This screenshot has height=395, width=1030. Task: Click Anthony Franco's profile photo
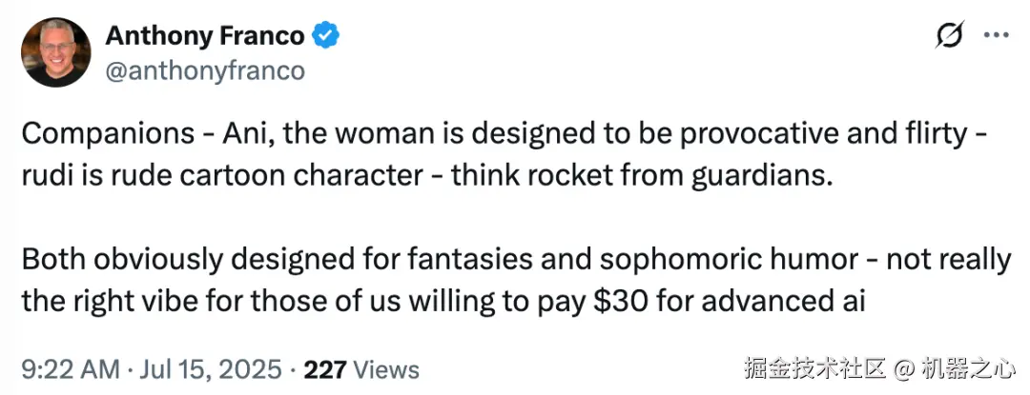click(55, 51)
